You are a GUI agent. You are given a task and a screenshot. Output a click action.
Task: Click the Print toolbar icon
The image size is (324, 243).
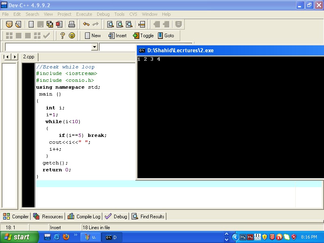(72, 24)
